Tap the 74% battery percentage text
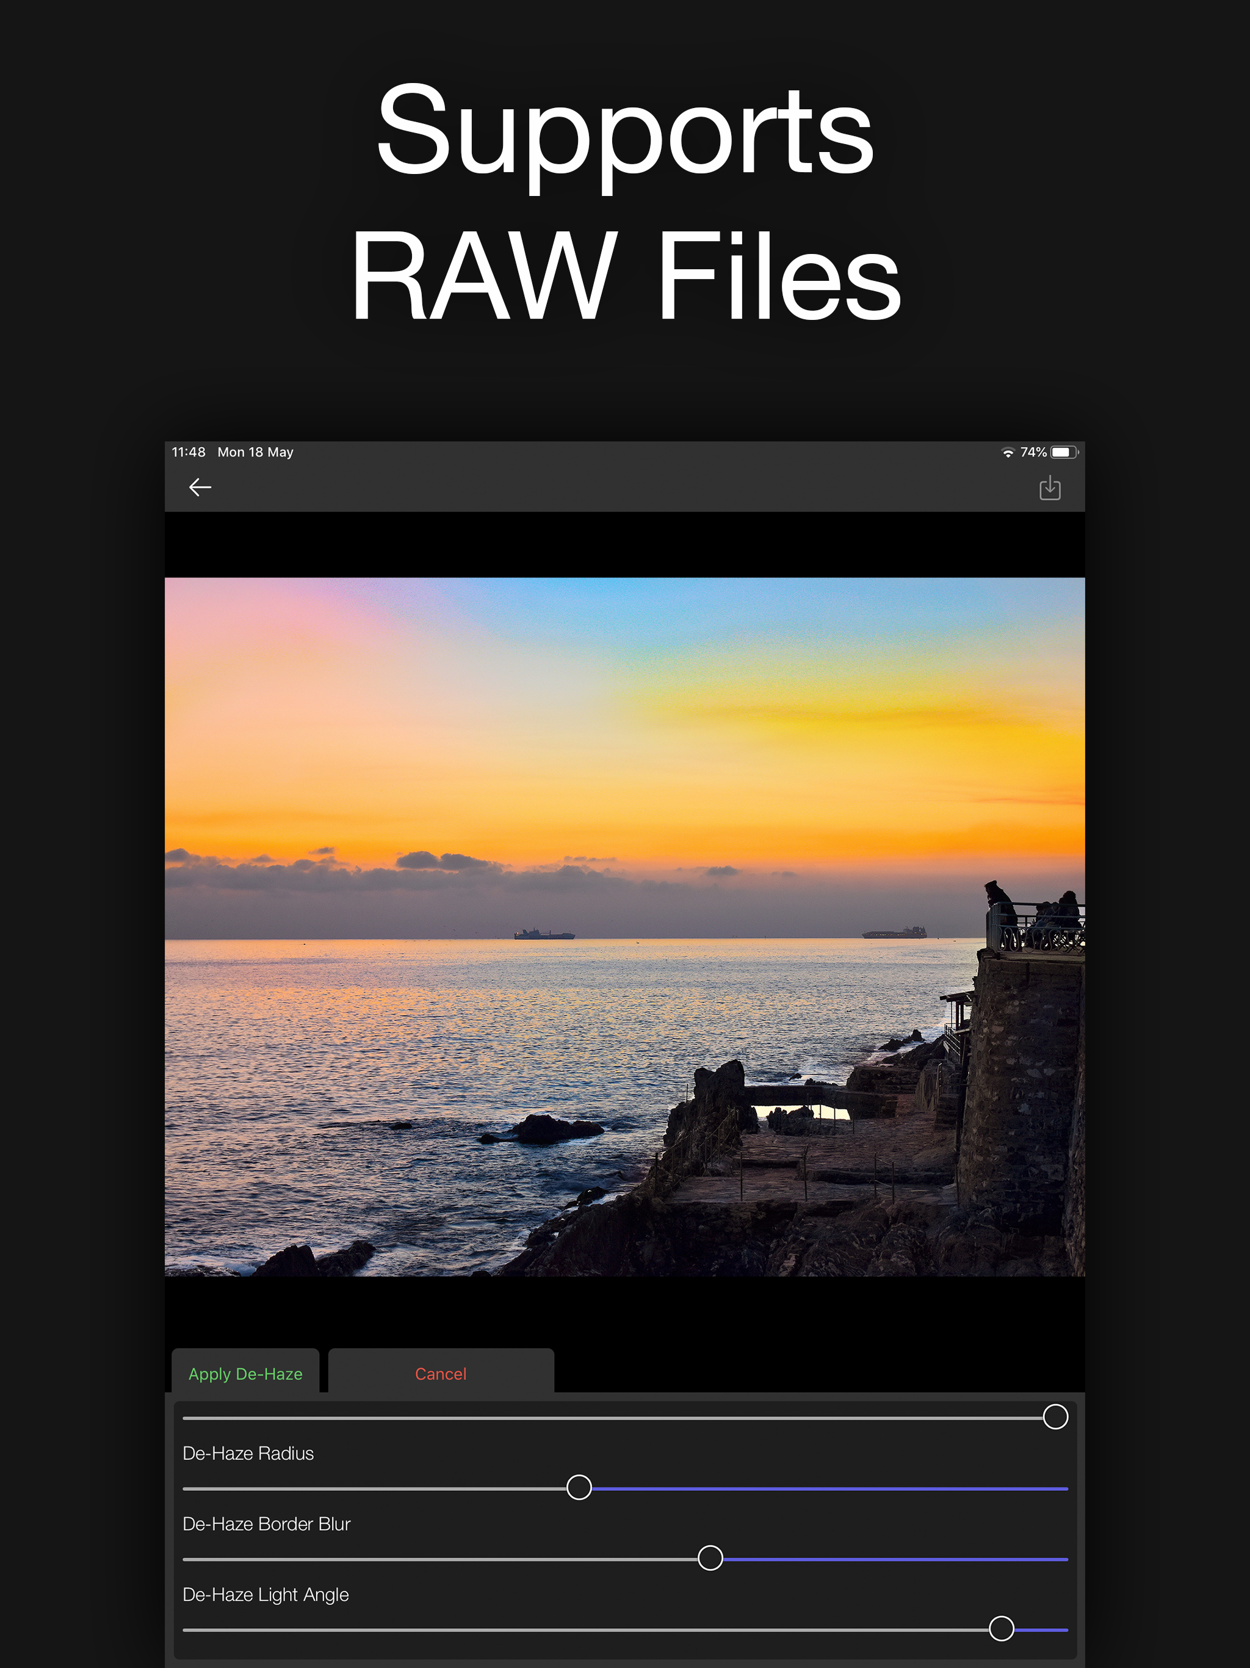The height and width of the screenshot is (1668, 1250). coord(1033,452)
